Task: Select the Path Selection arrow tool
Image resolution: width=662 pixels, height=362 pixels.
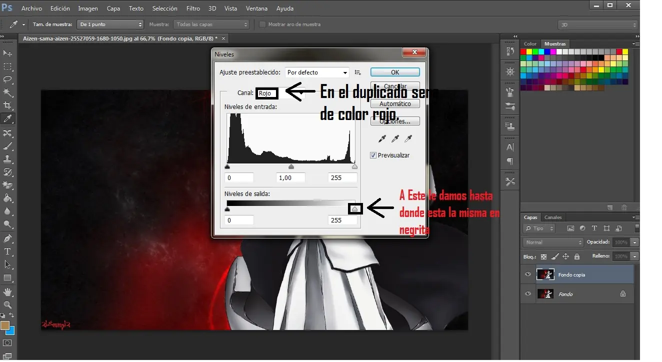Action: pos(8,264)
